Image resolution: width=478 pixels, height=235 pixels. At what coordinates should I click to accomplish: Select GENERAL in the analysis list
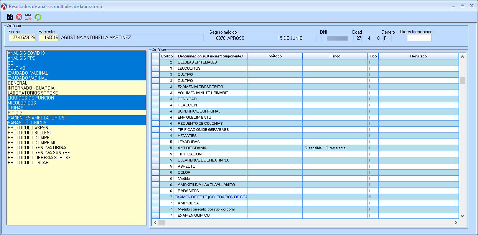(x=76, y=83)
